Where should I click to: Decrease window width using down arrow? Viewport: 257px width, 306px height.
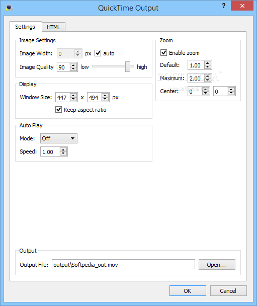click(x=73, y=99)
